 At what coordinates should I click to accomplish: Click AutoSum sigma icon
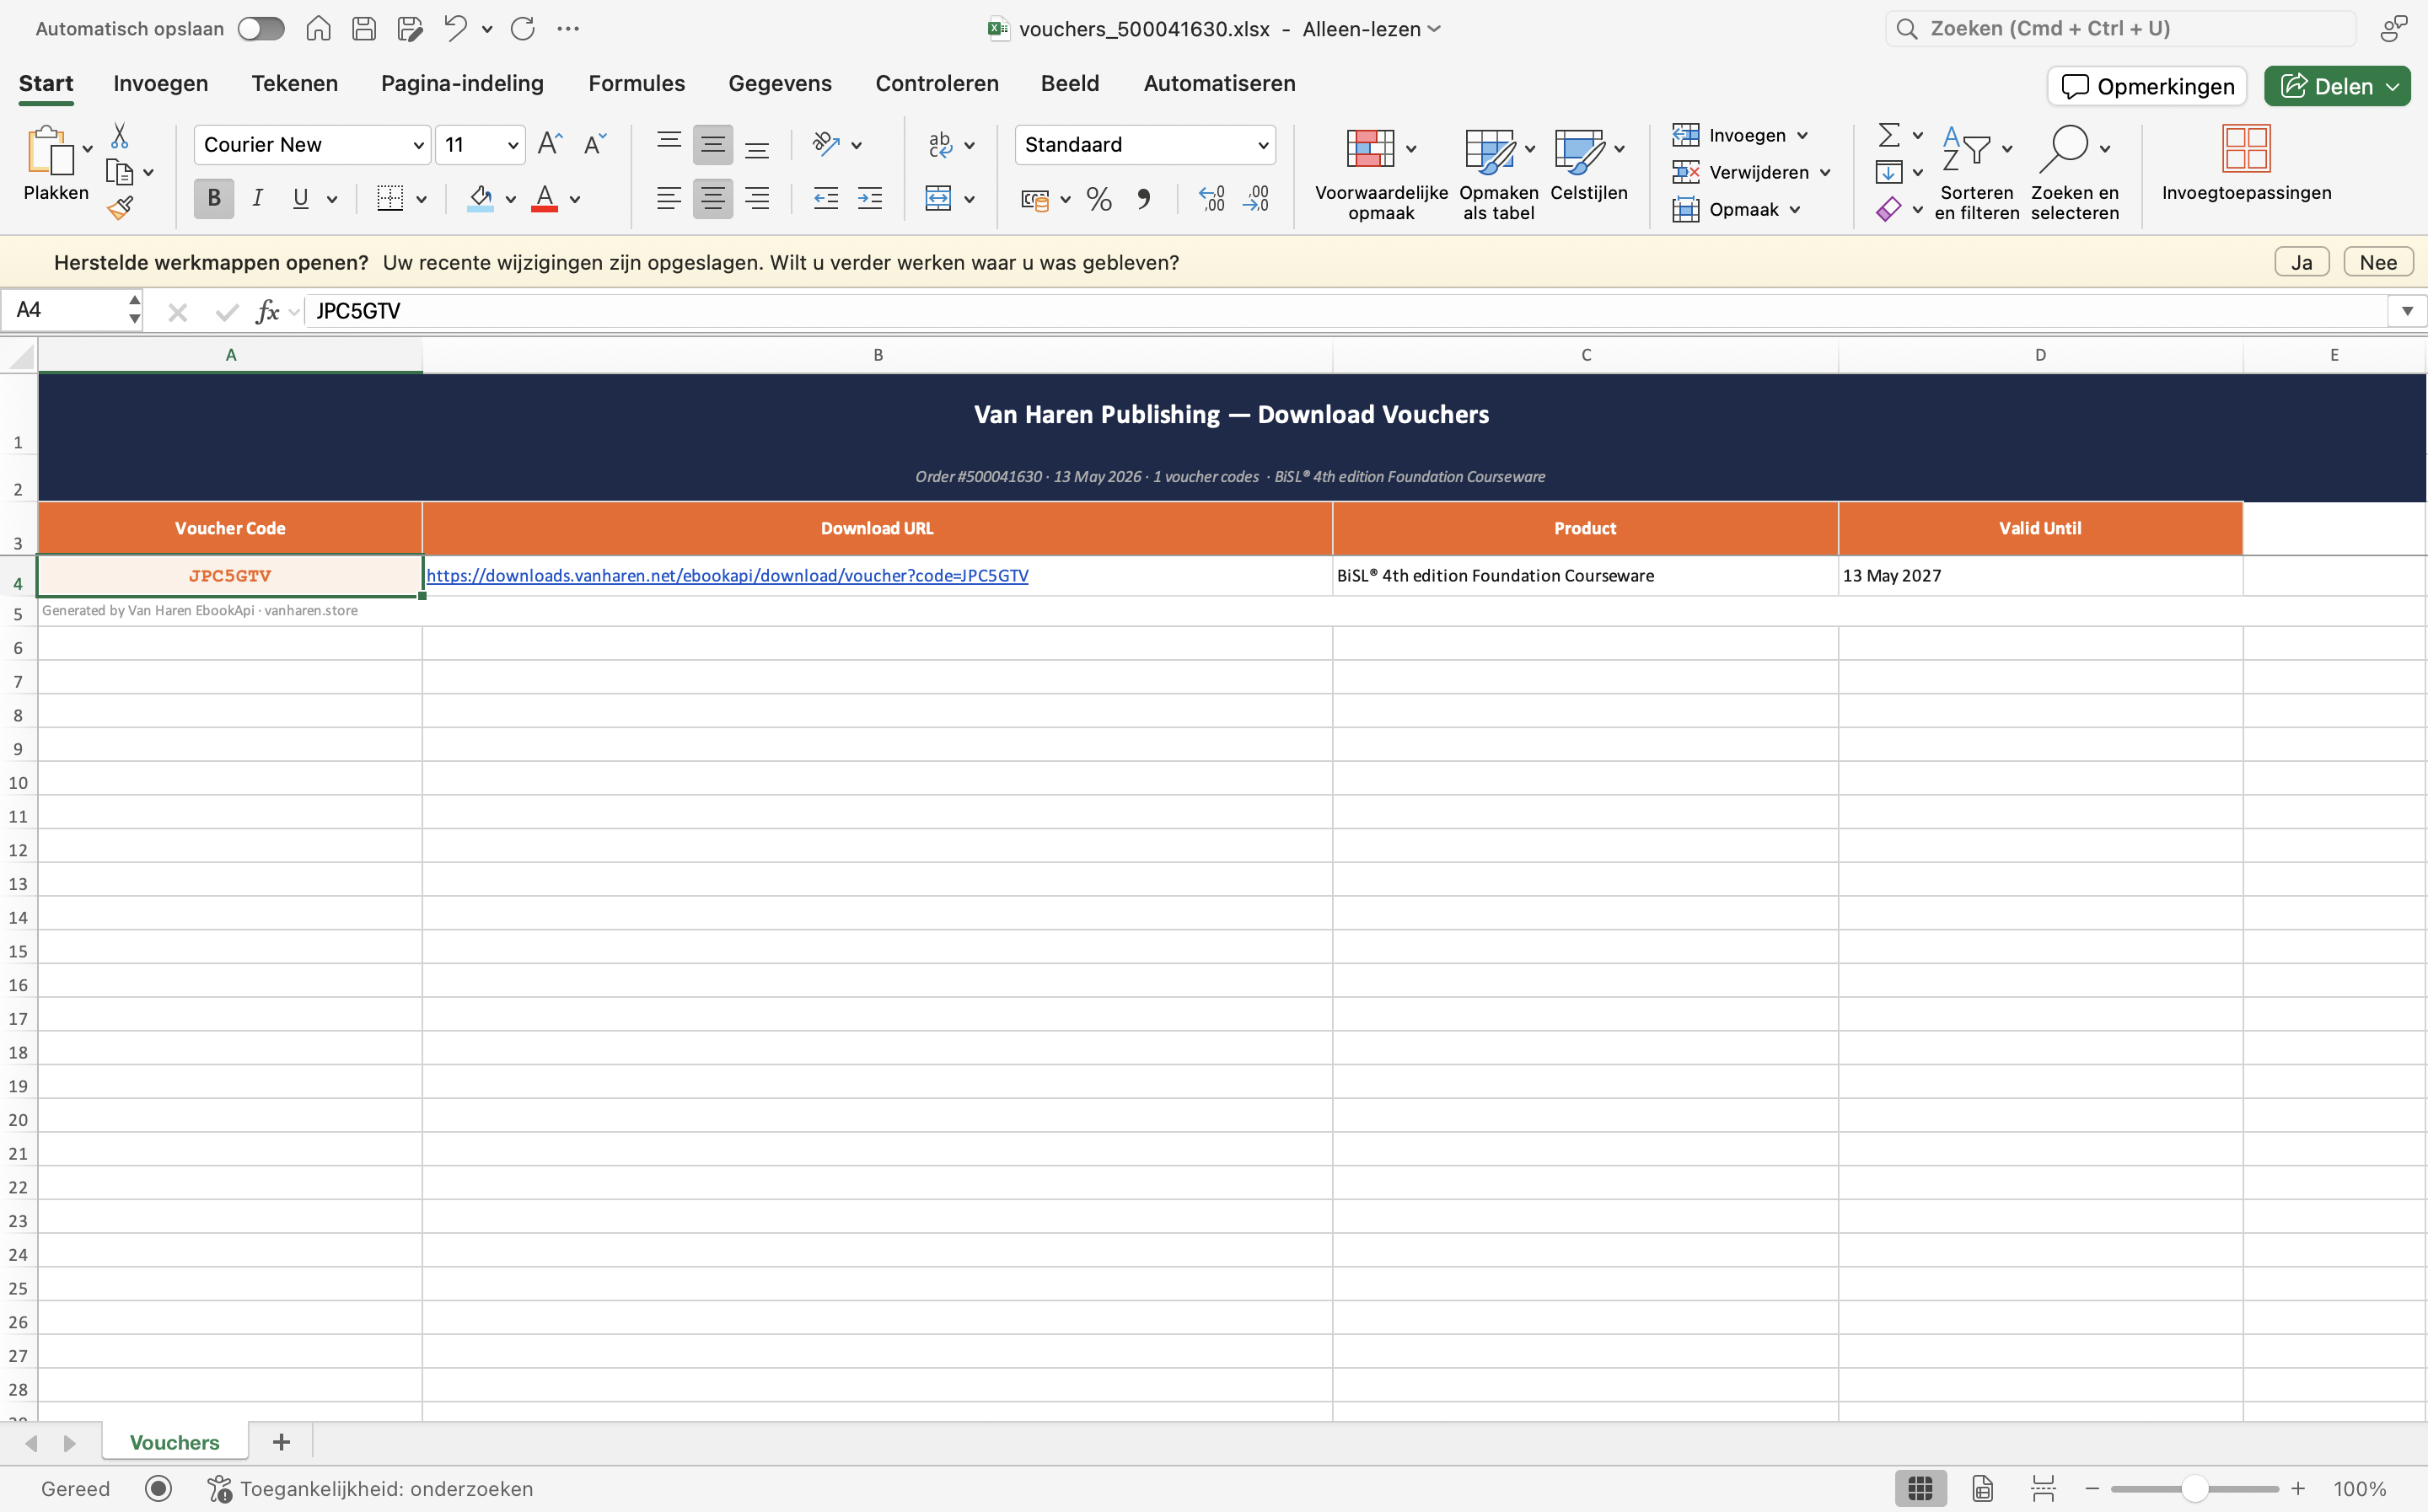click(x=1889, y=135)
